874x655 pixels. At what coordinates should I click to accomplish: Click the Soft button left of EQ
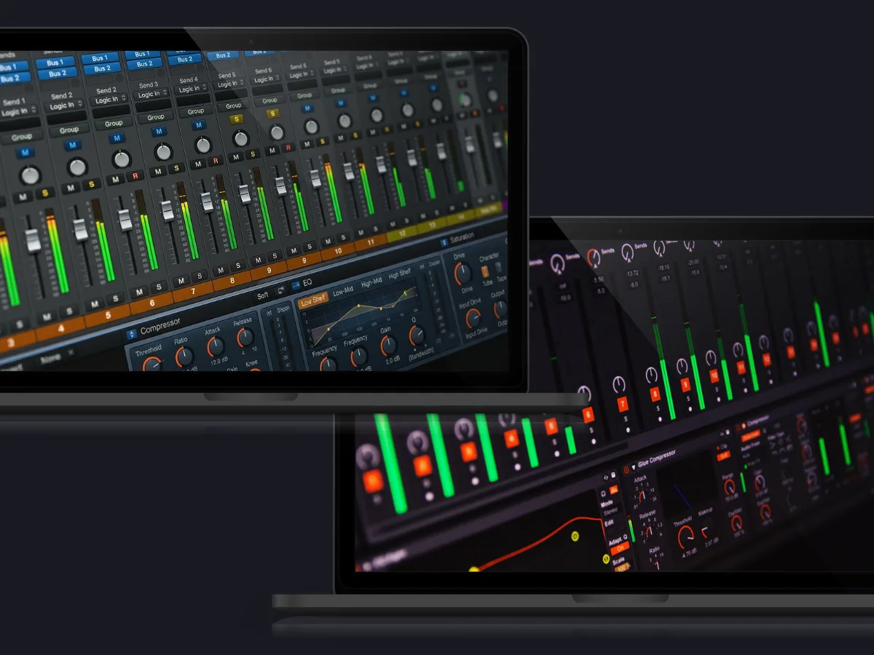[262, 296]
